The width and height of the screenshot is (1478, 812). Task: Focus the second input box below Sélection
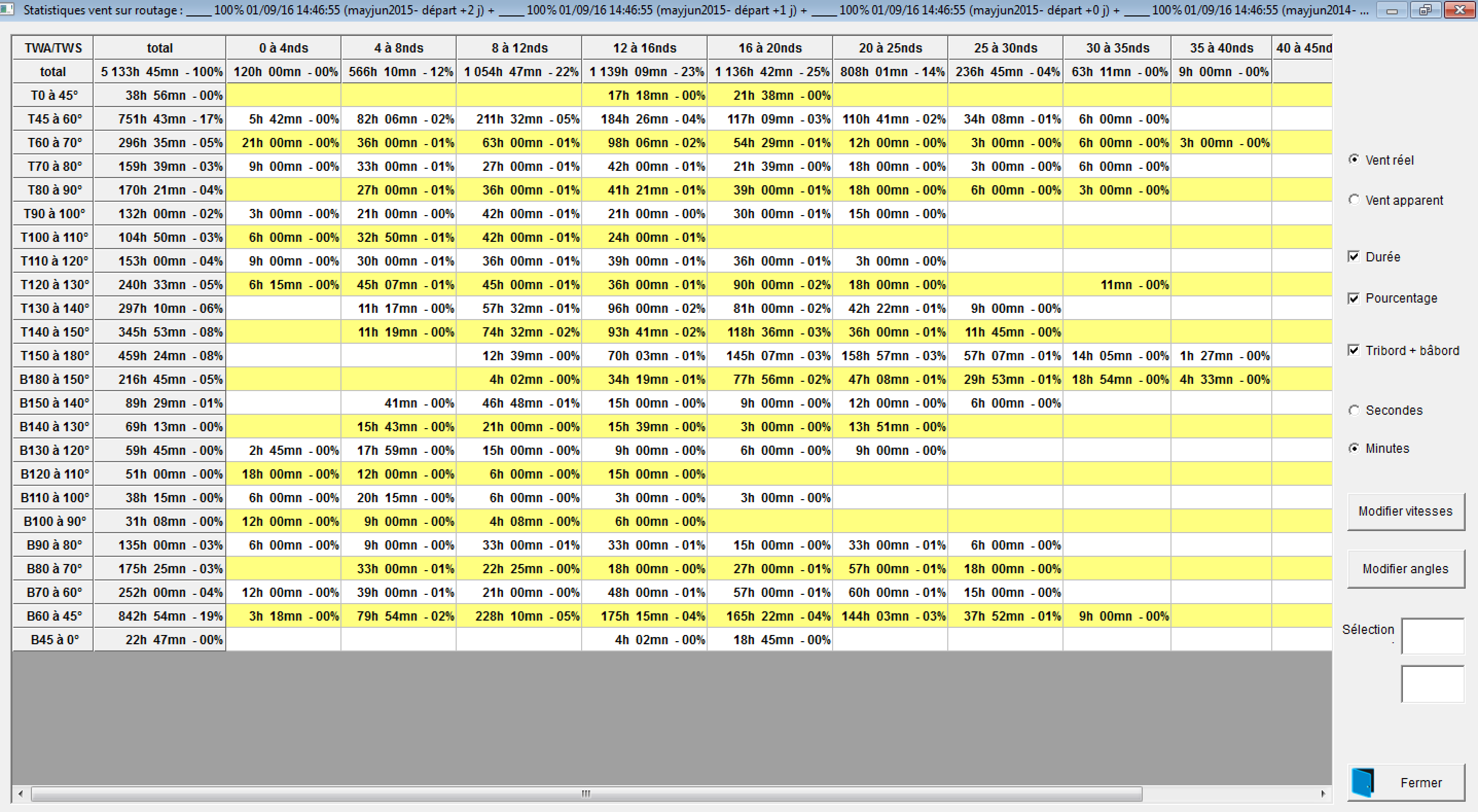tap(1433, 683)
